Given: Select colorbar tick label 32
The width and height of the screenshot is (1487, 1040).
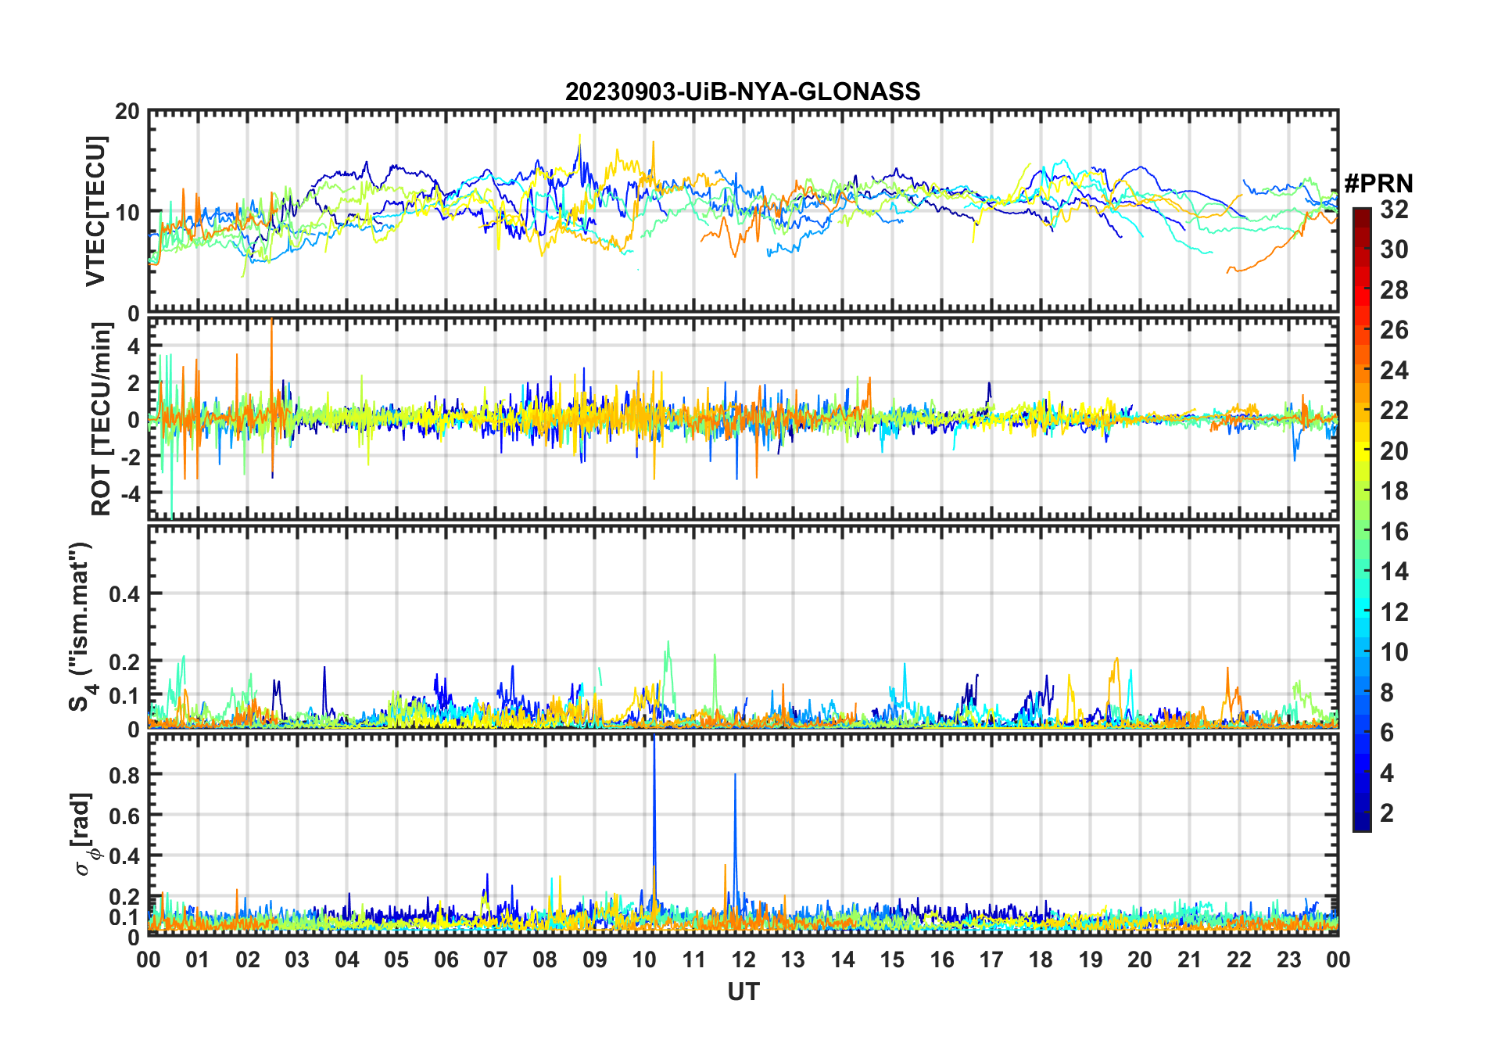Looking at the screenshot, I should coord(1394,210).
